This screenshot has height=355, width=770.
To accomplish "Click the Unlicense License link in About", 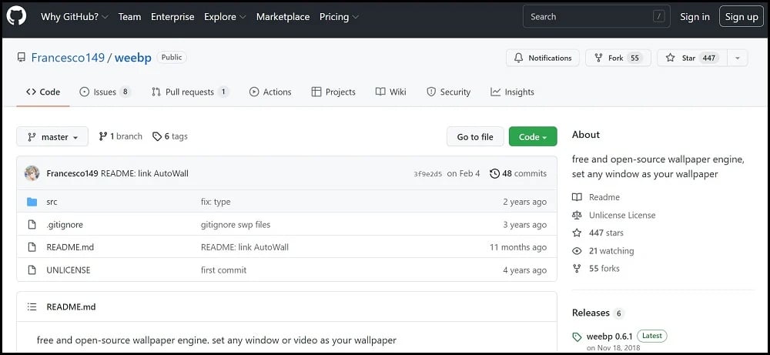I will [x=622, y=215].
